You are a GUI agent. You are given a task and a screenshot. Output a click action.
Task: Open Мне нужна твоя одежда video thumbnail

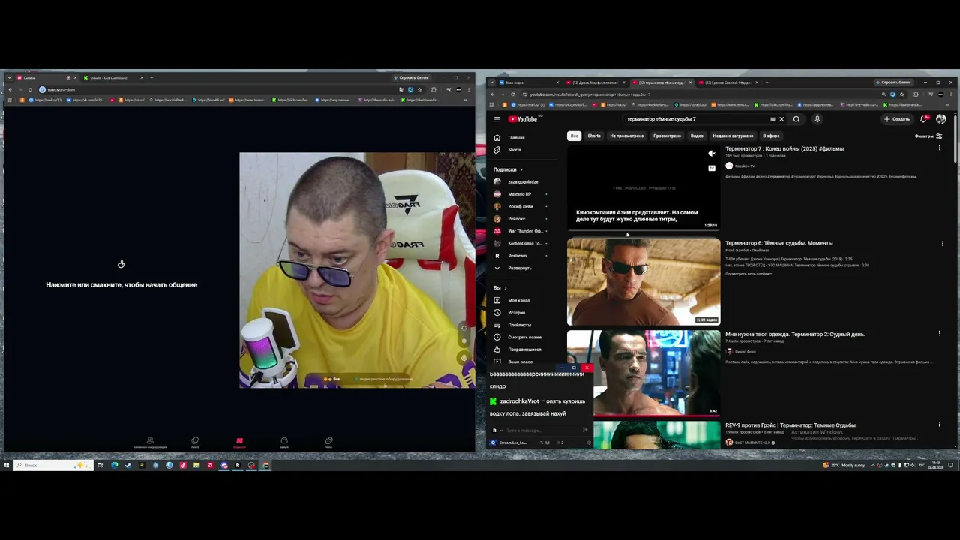pyautogui.click(x=643, y=373)
